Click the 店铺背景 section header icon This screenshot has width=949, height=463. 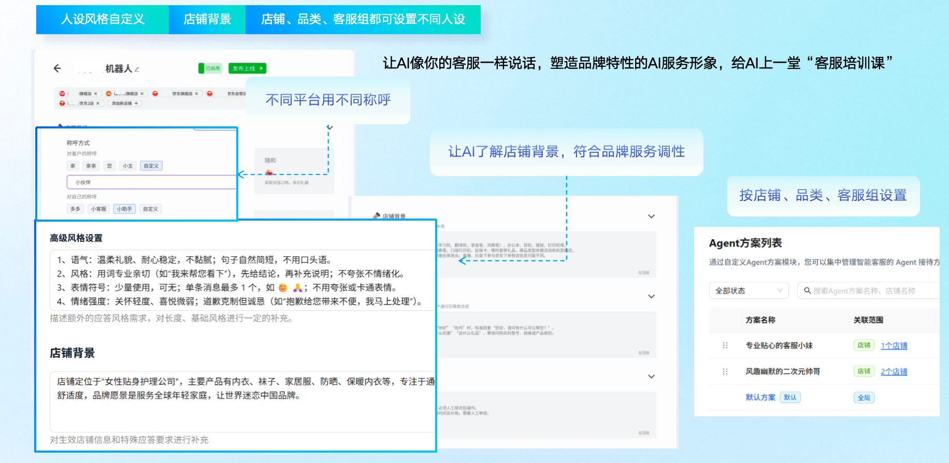[x=377, y=216]
